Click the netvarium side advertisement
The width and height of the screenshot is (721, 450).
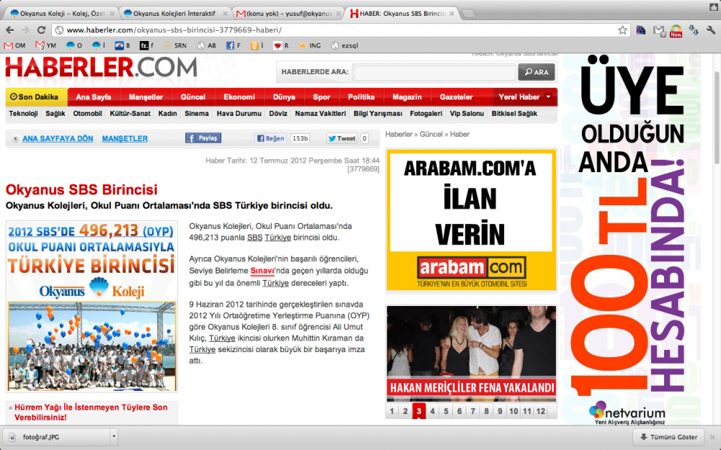coord(630,239)
